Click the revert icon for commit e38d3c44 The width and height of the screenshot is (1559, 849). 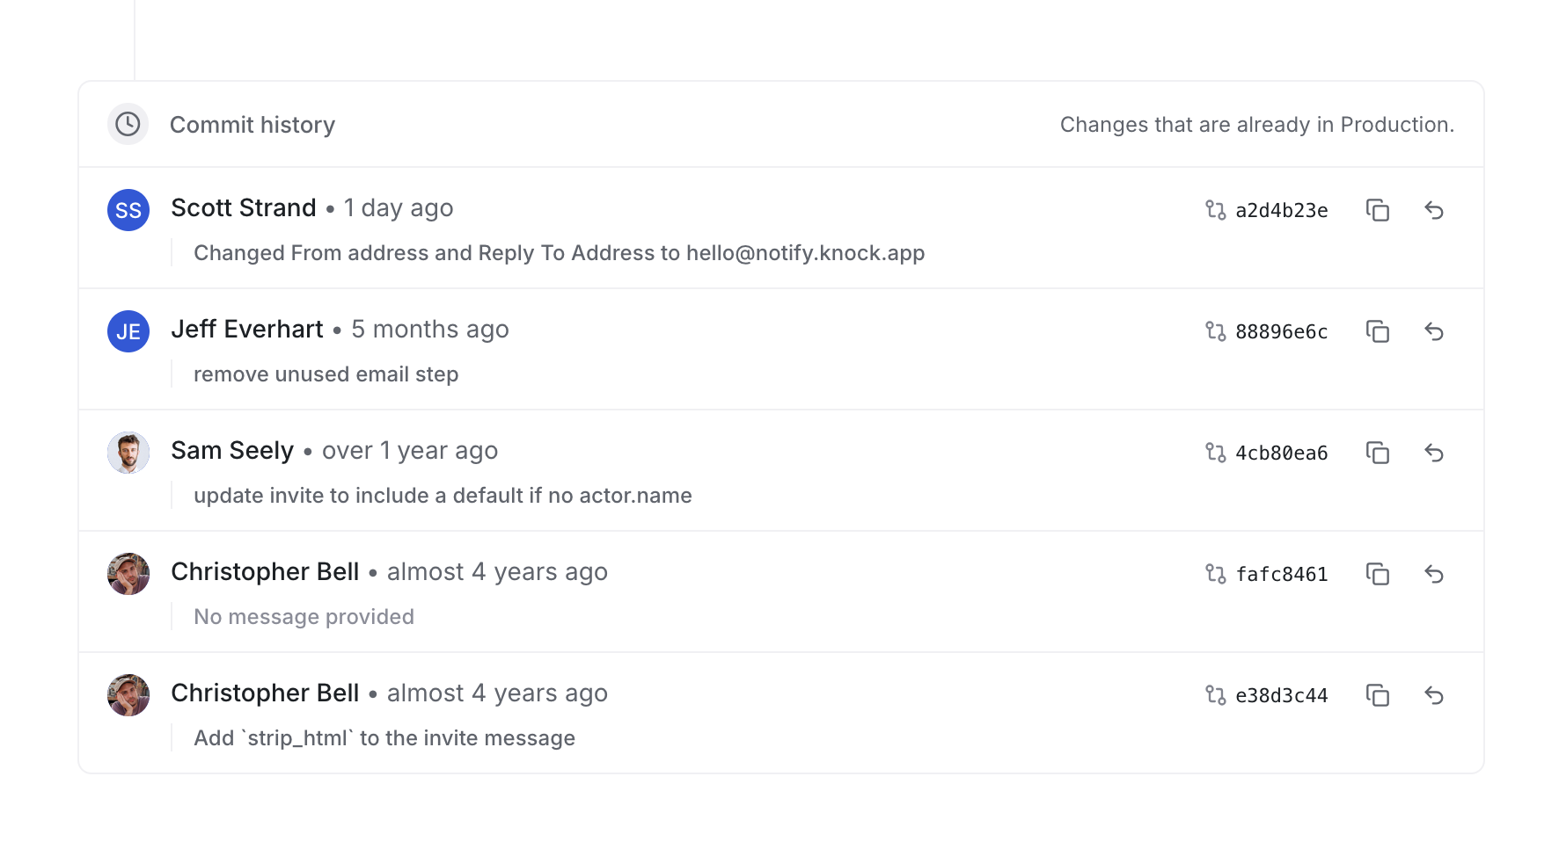coord(1435,695)
